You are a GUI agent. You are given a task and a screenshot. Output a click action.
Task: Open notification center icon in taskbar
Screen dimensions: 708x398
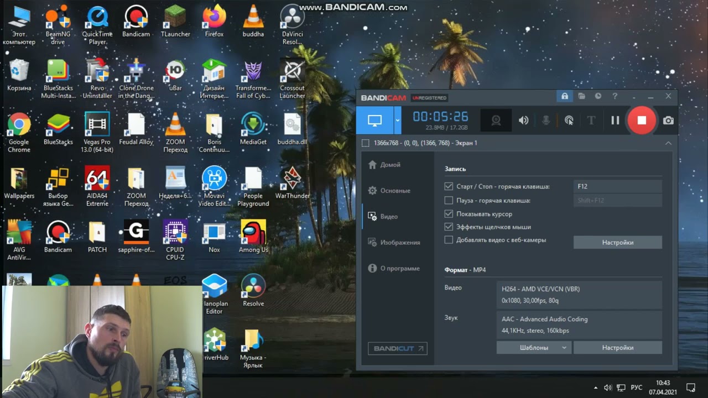[x=691, y=388]
